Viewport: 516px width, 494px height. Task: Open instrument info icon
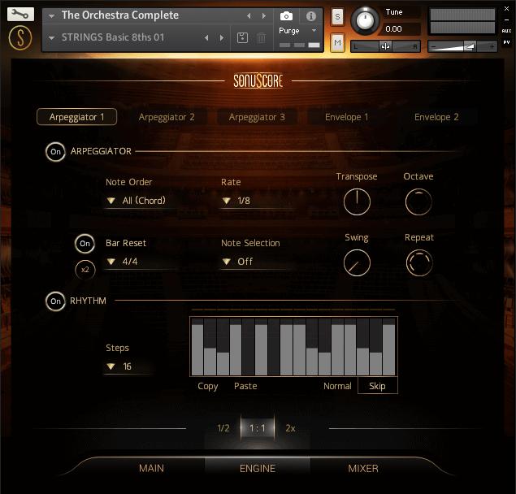[311, 15]
